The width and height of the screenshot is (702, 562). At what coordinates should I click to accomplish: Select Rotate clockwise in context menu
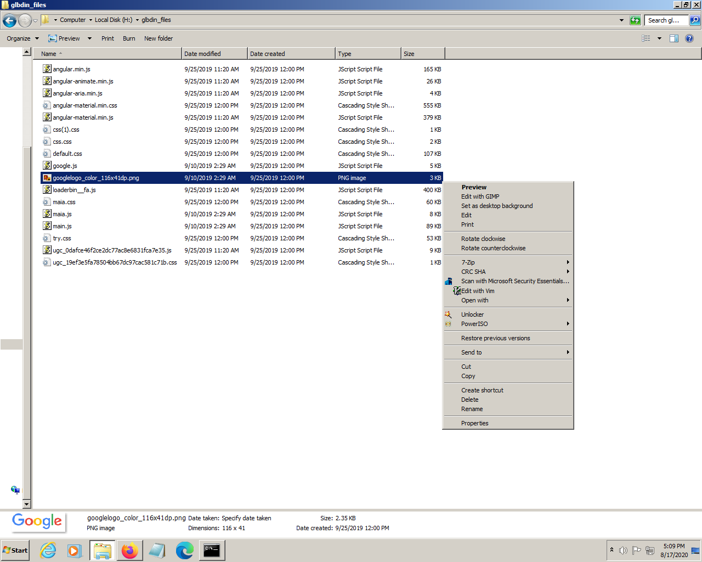483,239
